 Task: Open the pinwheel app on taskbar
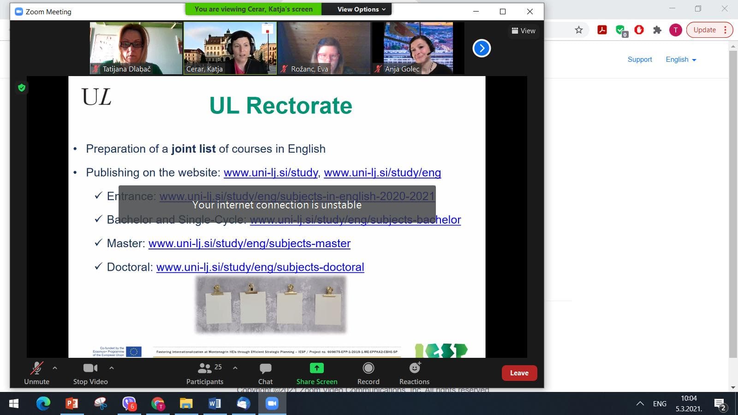coord(101,404)
